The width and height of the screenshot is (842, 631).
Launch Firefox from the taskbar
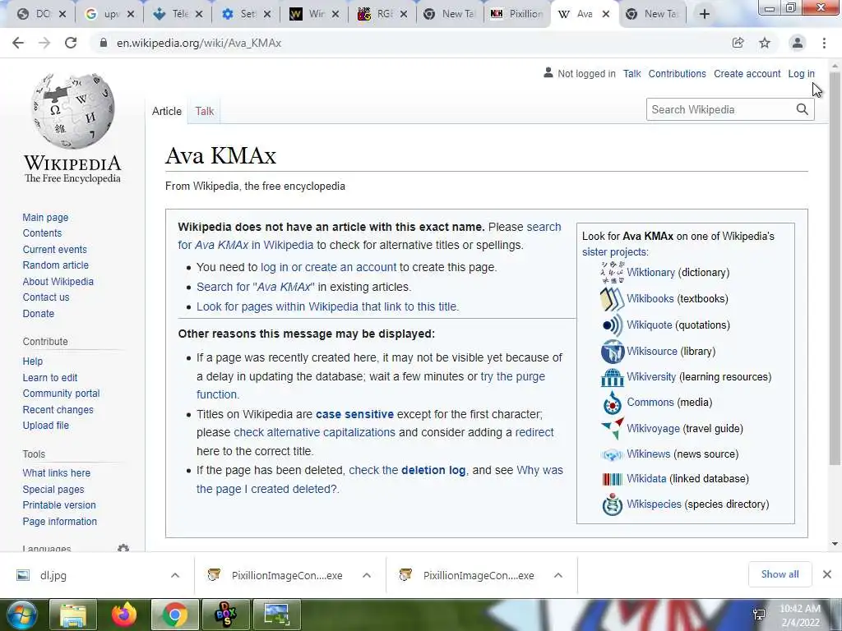(x=124, y=615)
